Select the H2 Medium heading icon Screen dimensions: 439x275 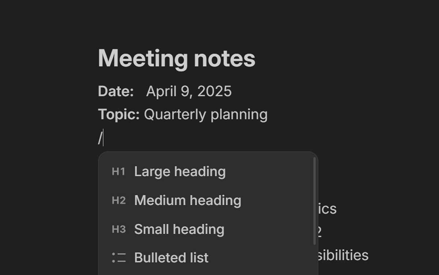point(119,200)
